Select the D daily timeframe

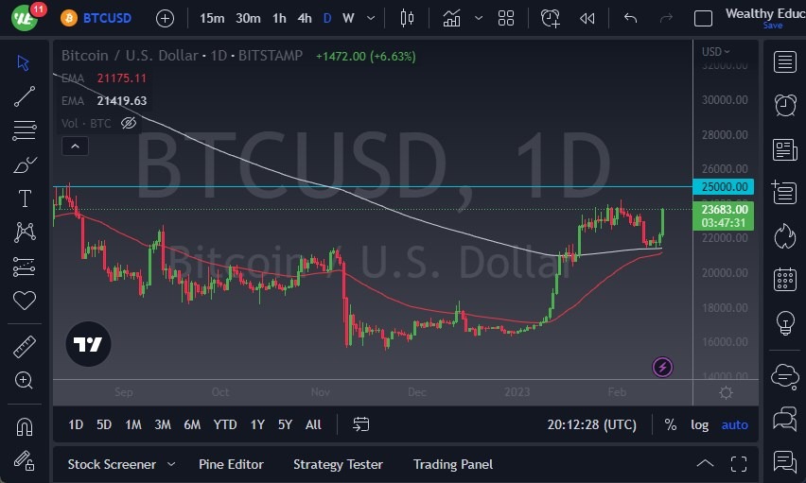point(327,19)
